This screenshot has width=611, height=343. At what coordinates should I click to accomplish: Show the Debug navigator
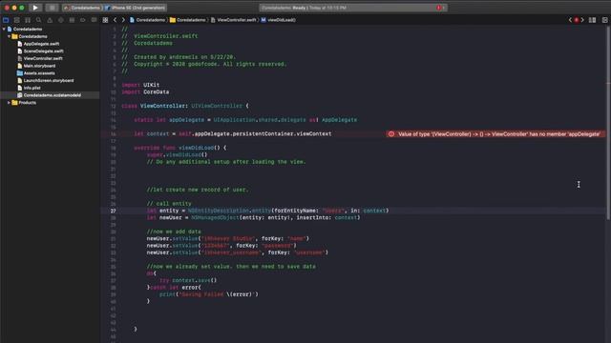click(x=72, y=20)
